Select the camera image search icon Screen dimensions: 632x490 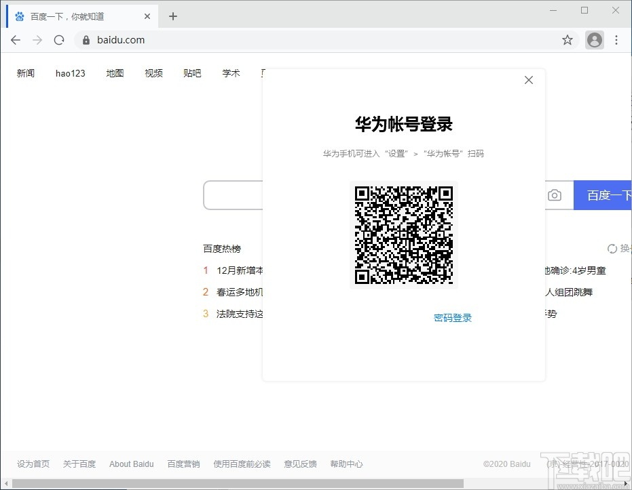tap(555, 195)
